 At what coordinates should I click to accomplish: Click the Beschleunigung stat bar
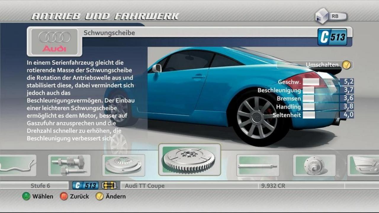[x=308, y=90]
